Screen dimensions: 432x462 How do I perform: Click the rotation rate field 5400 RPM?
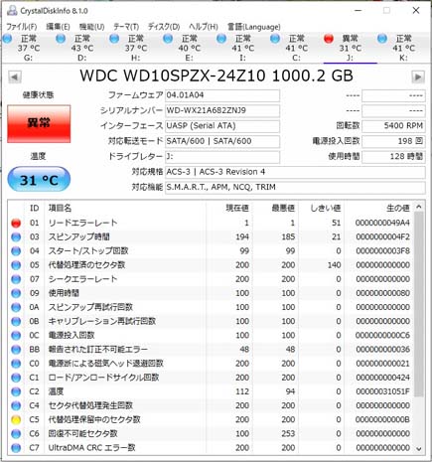pyautogui.click(x=393, y=126)
